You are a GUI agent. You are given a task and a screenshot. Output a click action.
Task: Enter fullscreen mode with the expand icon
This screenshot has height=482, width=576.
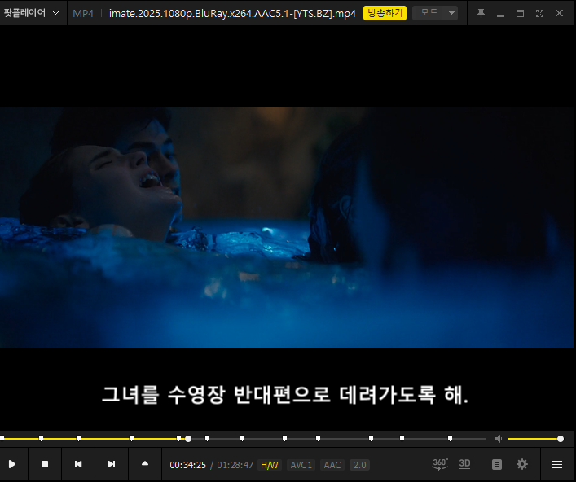(x=539, y=14)
